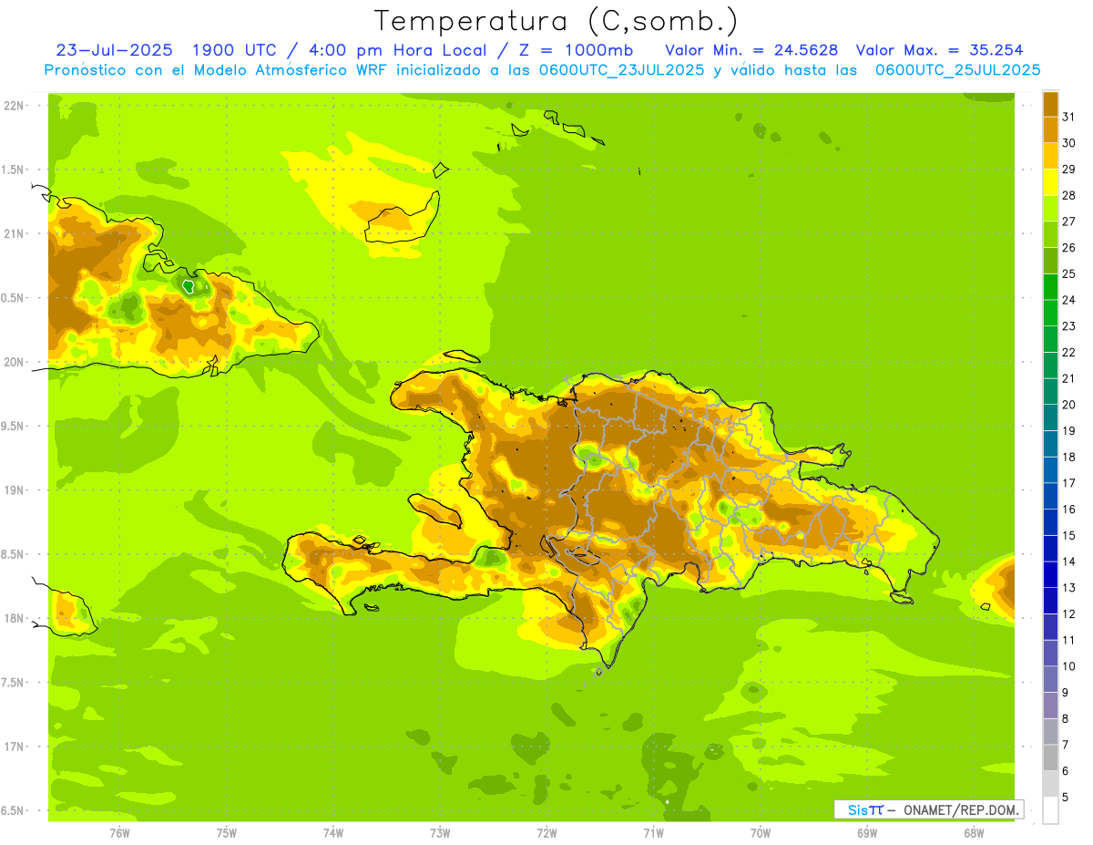The height and width of the screenshot is (845, 1093).
Task: Click the "72W" longitude axis label
Action: (546, 833)
